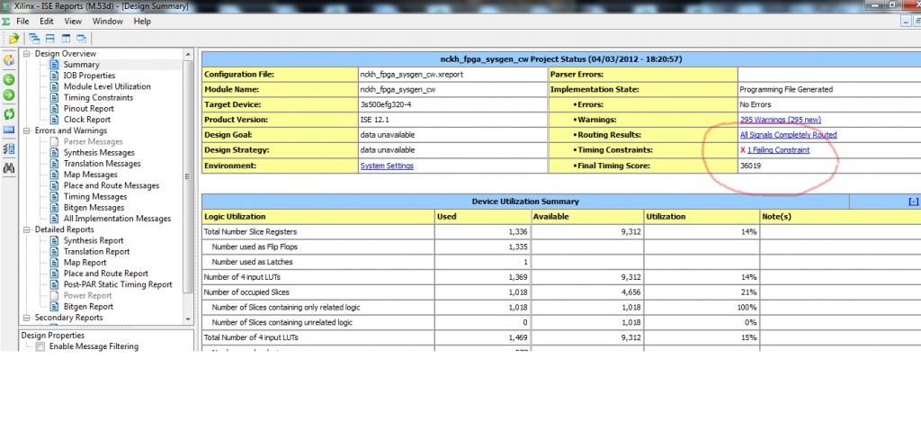
Task: Open the Help menu
Action: pos(142,22)
